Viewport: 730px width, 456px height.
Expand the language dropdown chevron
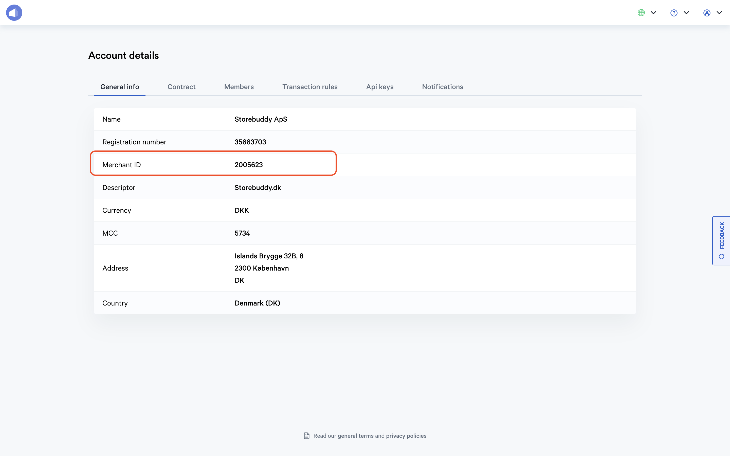click(653, 13)
